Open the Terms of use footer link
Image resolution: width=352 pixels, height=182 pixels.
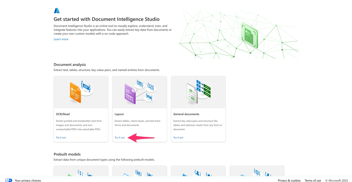point(313,181)
